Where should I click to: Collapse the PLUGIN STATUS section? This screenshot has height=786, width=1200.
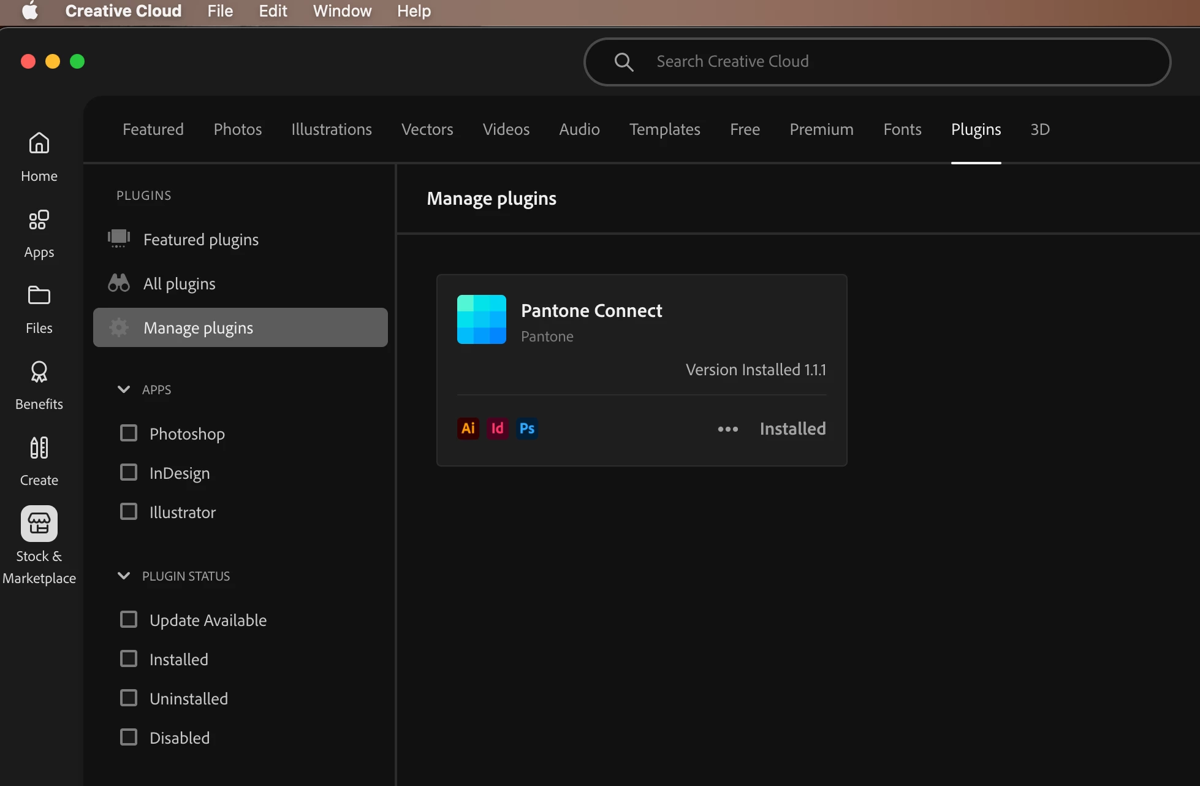[x=124, y=576]
